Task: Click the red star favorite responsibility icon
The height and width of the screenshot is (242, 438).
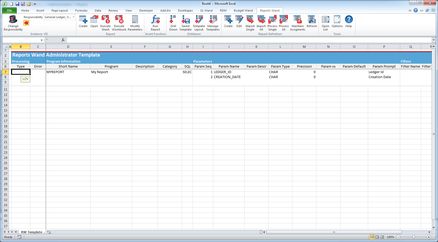Action: point(26,23)
